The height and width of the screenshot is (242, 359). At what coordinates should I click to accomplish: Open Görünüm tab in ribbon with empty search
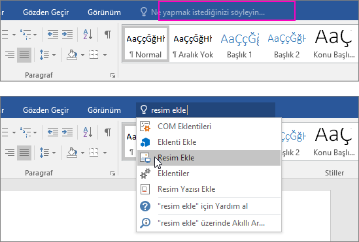point(104,12)
